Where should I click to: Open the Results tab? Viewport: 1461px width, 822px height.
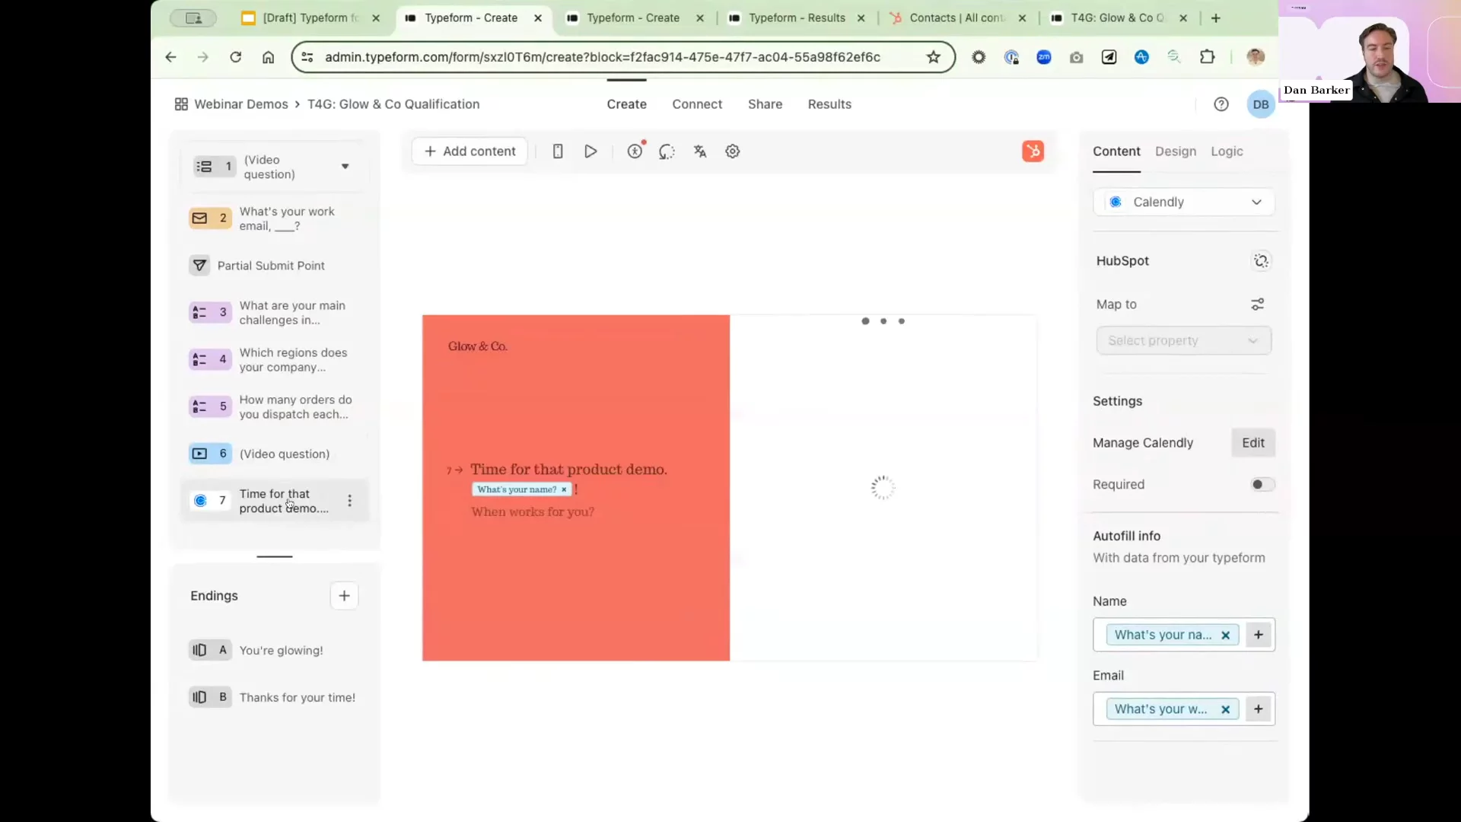coord(829,104)
